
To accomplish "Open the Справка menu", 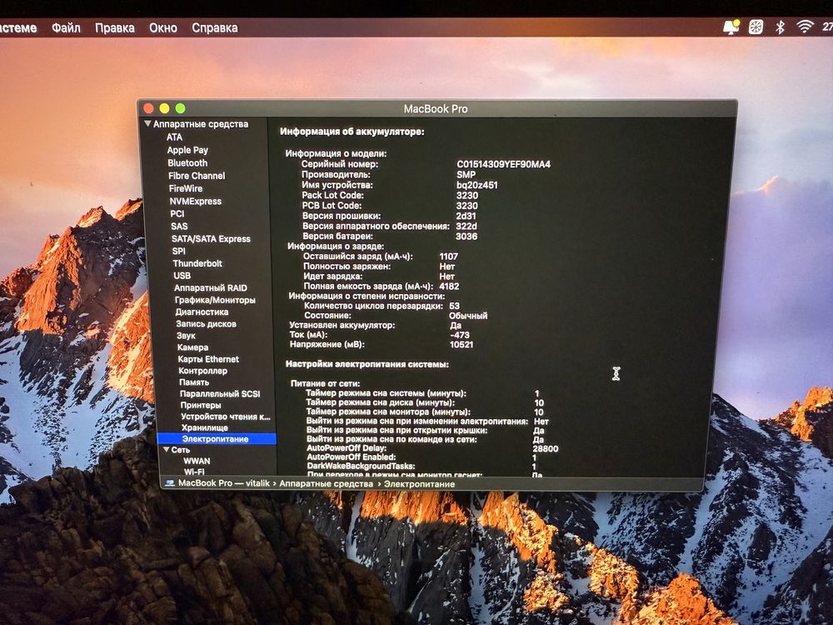I will [215, 27].
